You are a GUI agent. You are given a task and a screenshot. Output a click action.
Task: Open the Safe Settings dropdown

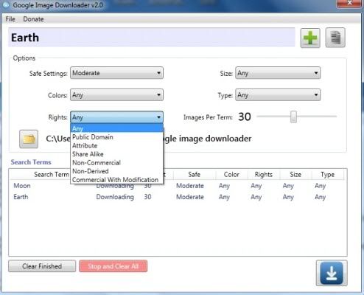(x=116, y=73)
